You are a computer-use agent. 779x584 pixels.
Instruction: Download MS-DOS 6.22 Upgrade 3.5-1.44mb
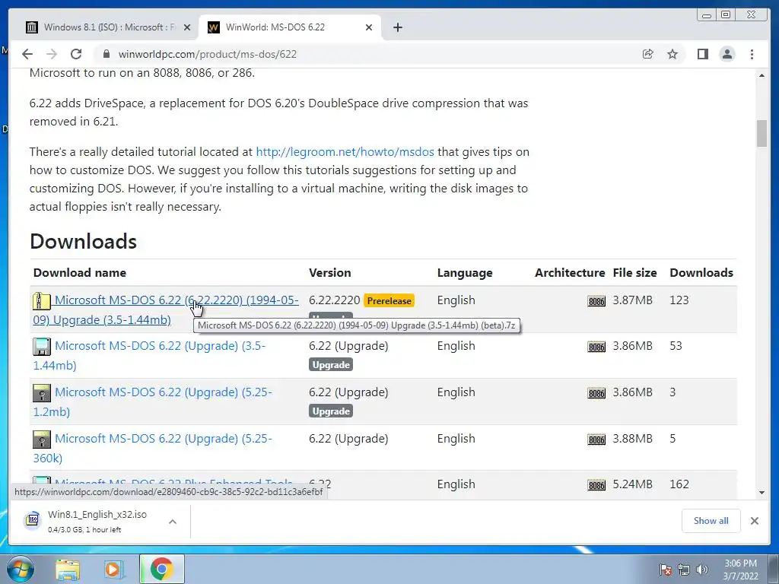[149, 356]
